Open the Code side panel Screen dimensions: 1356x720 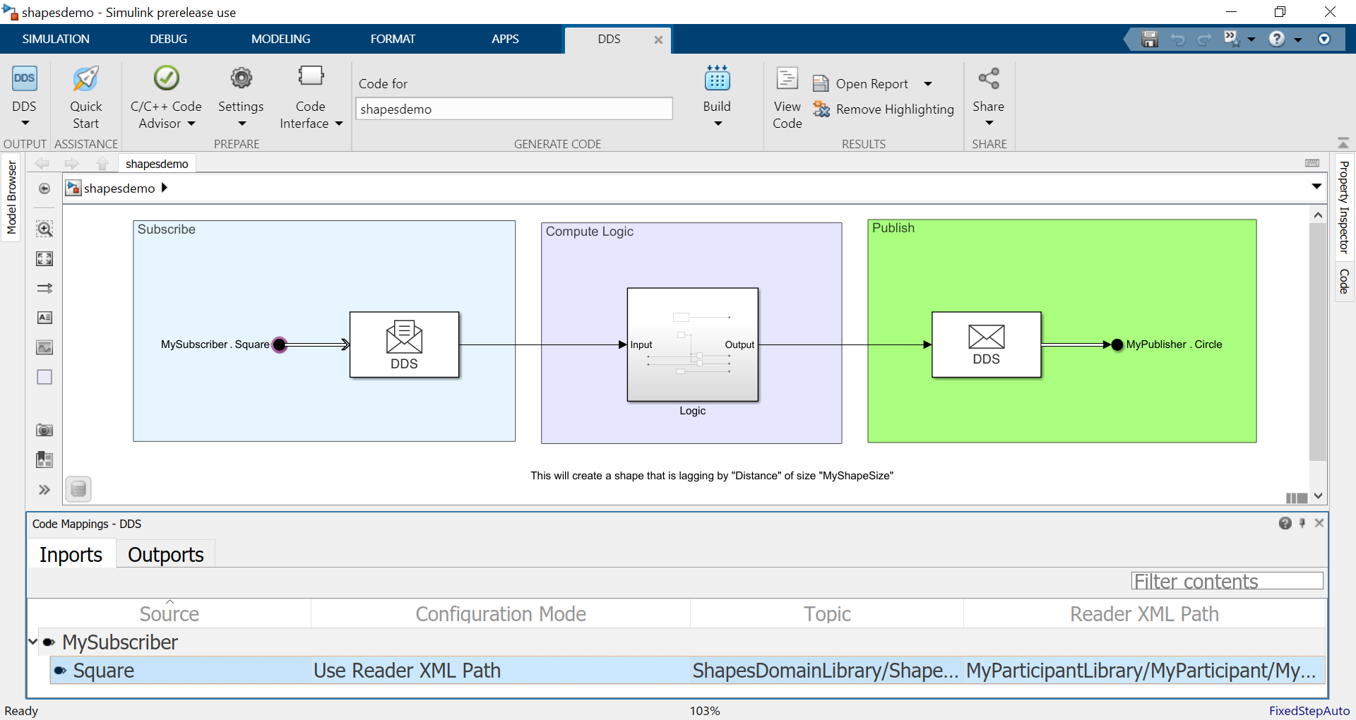[1344, 281]
